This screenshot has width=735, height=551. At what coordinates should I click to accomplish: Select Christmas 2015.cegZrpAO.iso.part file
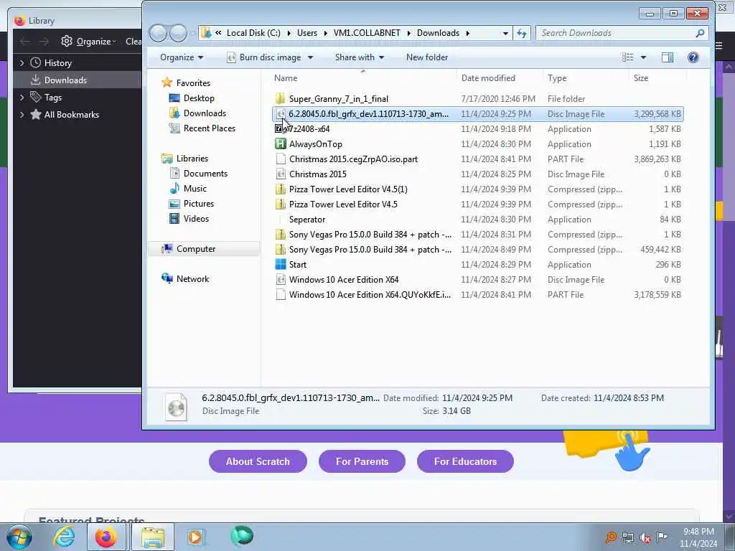click(x=477, y=159)
